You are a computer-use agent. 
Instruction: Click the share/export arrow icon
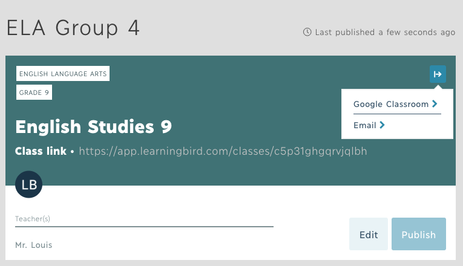click(438, 74)
